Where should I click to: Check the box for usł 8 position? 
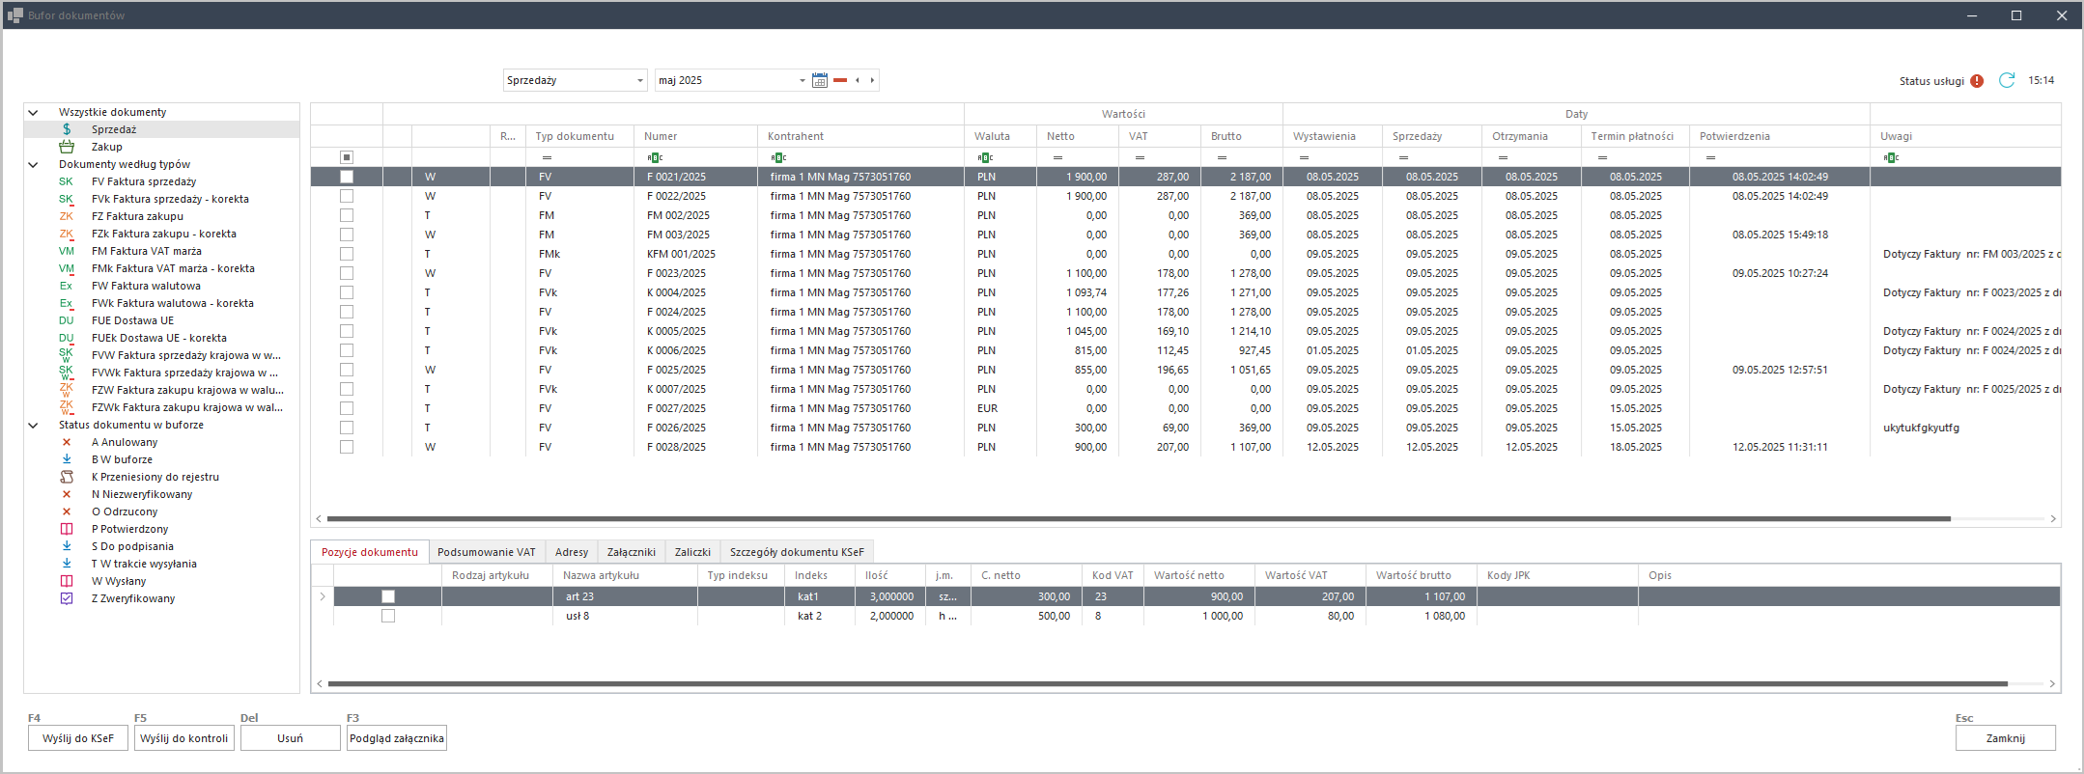coord(388,616)
